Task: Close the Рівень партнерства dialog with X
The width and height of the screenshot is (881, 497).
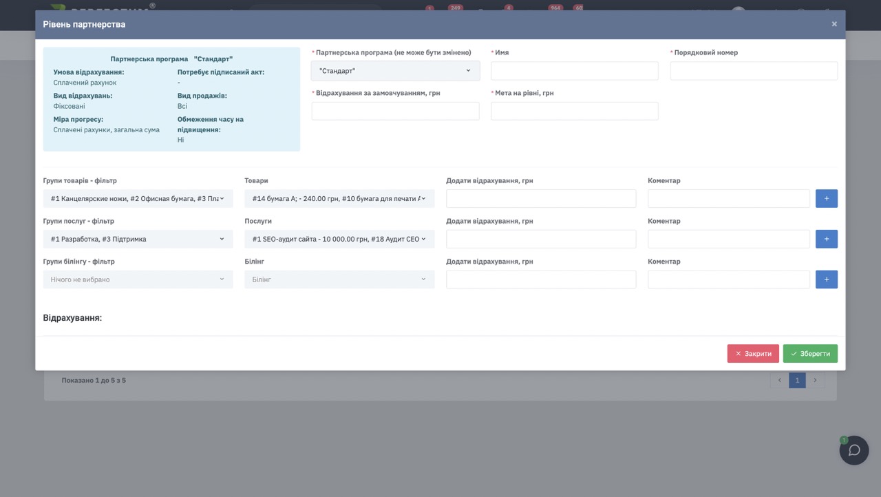Action: click(834, 24)
